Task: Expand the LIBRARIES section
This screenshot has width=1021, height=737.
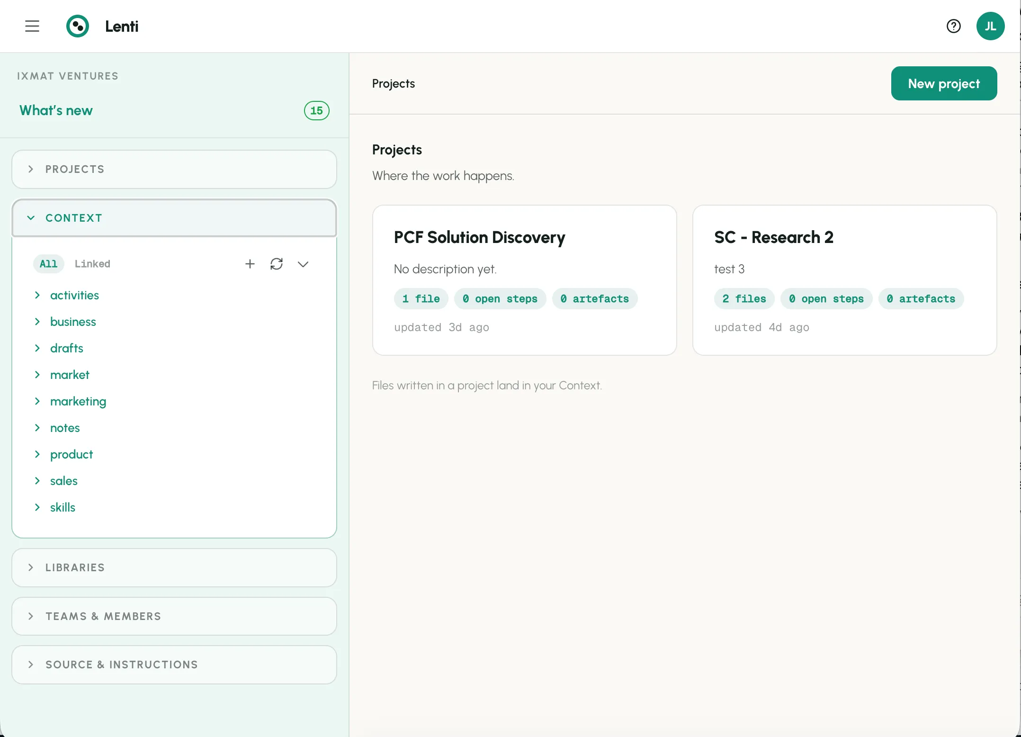Action: (174, 567)
